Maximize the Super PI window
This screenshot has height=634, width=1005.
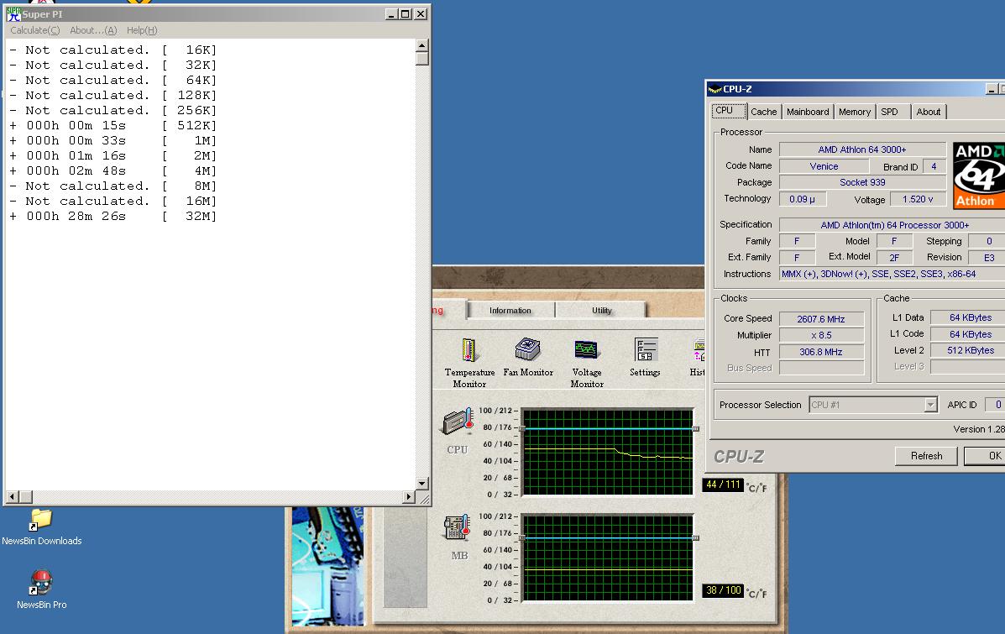click(406, 14)
